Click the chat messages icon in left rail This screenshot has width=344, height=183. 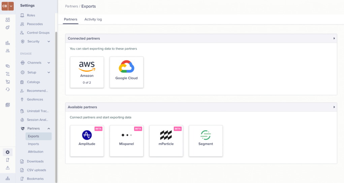click(8, 66)
